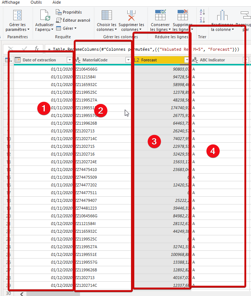Click the Regrouper par icon
The height and width of the screenshot is (296, 251).
[x=245, y=15]
